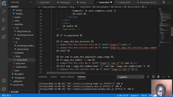This screenshot has height=97, width=173.
Task: Click 'templates' in the breadcrumb path
Action: click(x=63, y=7)
